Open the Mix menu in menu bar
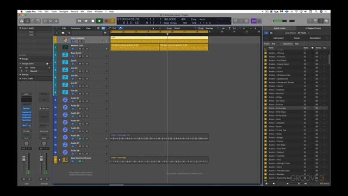This screenshot has width=348, height=196. pos(82,11)
